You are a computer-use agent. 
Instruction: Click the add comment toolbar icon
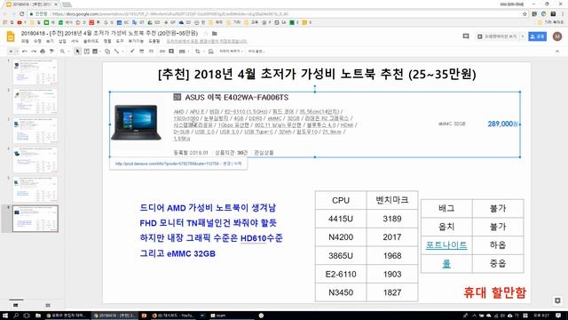click(171, 52)
